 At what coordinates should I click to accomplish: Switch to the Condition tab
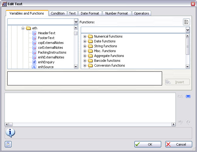pos(58,13)
